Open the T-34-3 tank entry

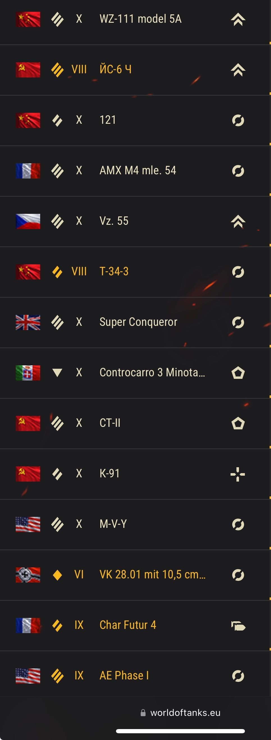(135, 272)
